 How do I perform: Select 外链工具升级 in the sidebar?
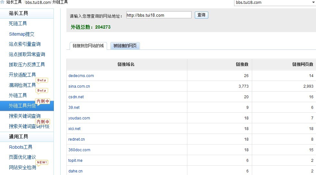pos(22,106)
